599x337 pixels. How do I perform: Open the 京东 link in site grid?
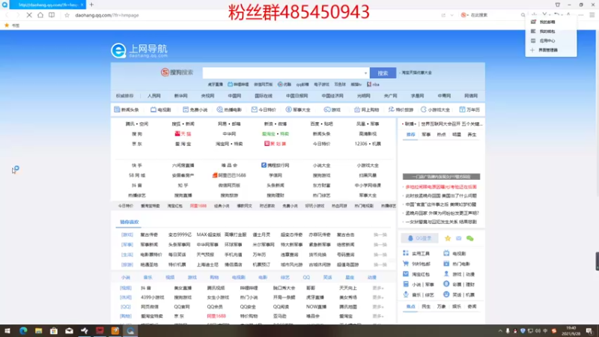(x=137, y=144)
